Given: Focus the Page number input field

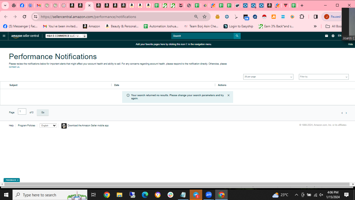Looking at the screenshot, I should tap(22, 111).
